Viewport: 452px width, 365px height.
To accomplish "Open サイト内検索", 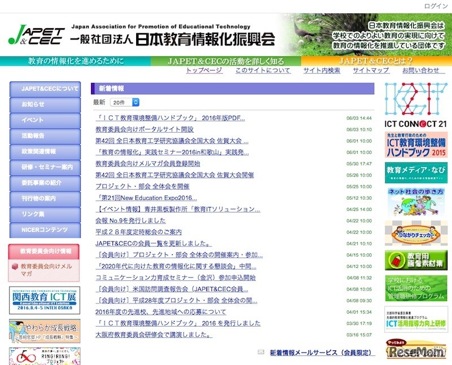I will click(x=321, y=71).
